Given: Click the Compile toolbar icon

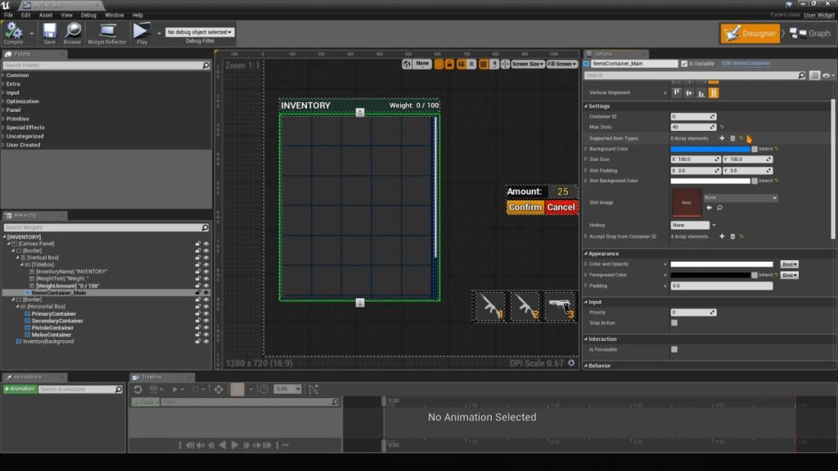Looking at the screenshot, I should 14,33.
